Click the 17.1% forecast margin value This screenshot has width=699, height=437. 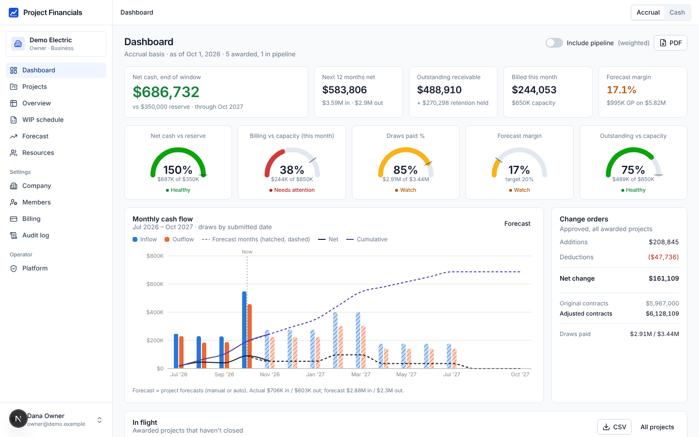pos(621,90)
